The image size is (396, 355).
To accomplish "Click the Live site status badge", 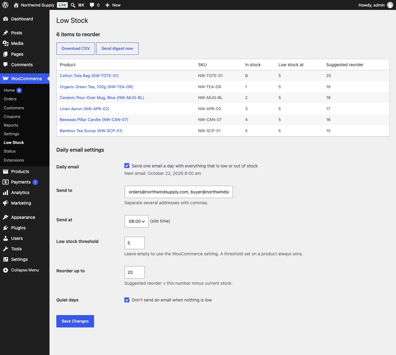I will pyautogui.click(x=62, y=5).
